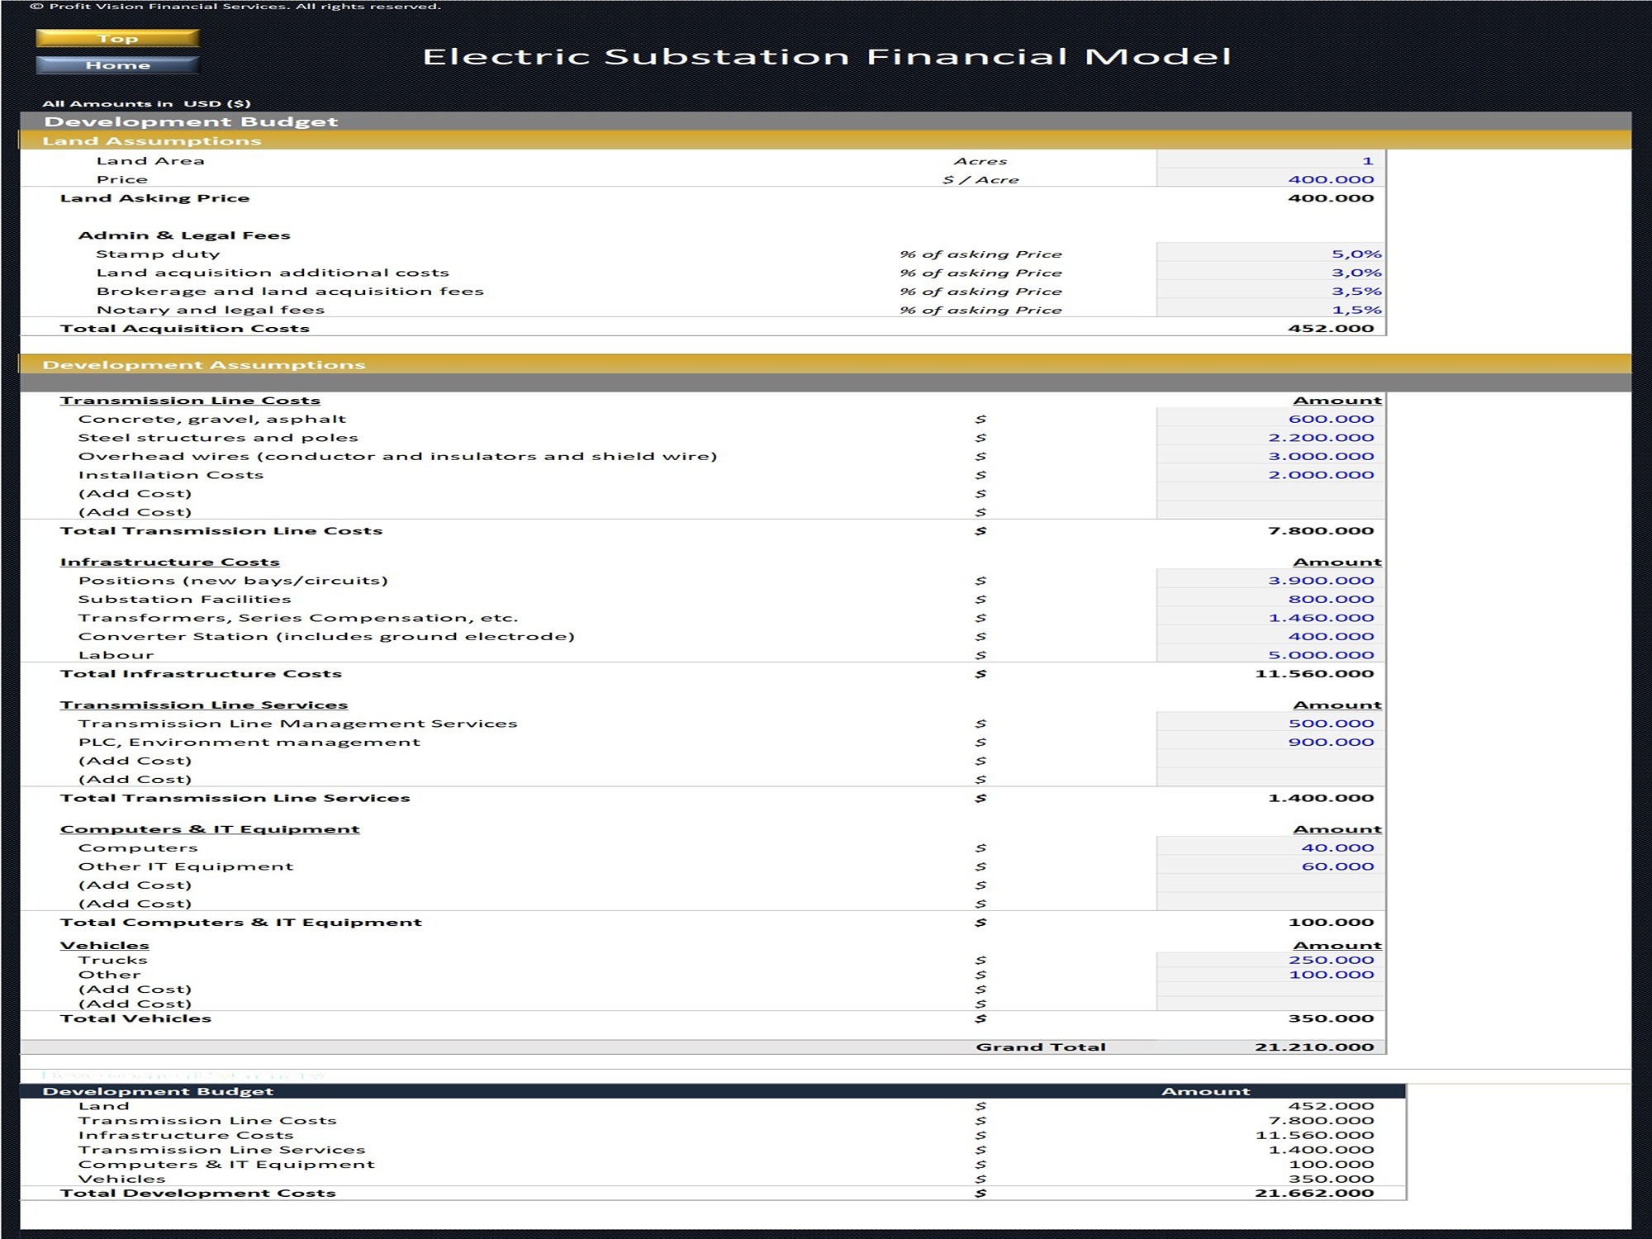Click the Infrastructure Costs section heading
This screenshot has height=1239, width=1652.
tap(169, 562)
